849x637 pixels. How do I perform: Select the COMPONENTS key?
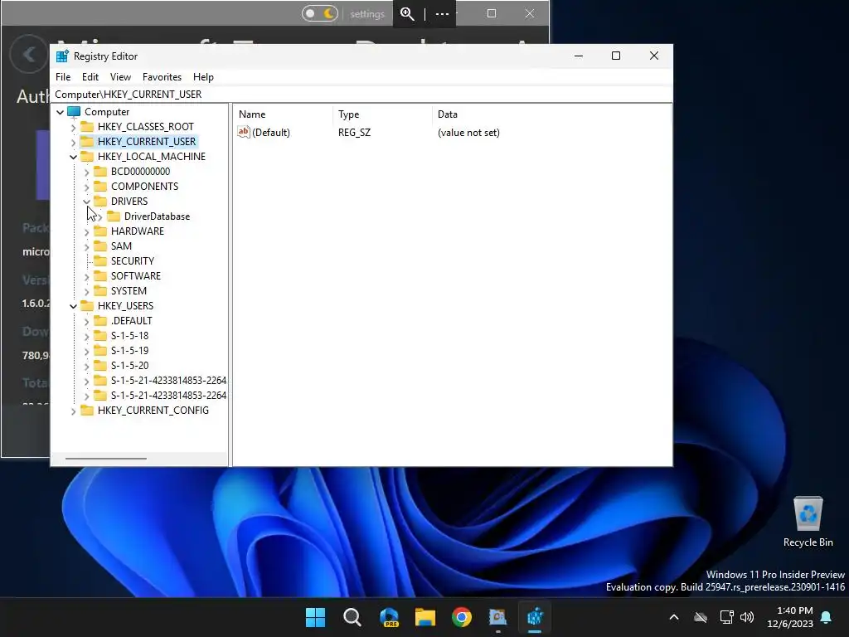pyautogui.click(x=144, y=187)
